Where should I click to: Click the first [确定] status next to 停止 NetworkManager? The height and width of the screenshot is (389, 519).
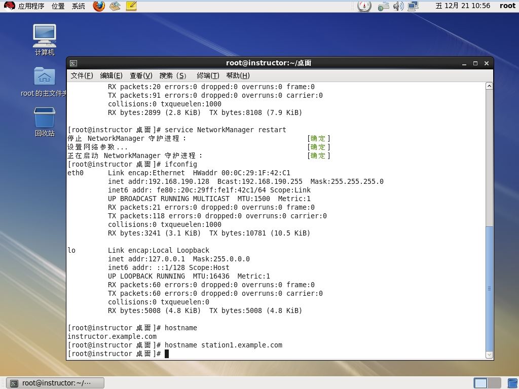[318, 138]
